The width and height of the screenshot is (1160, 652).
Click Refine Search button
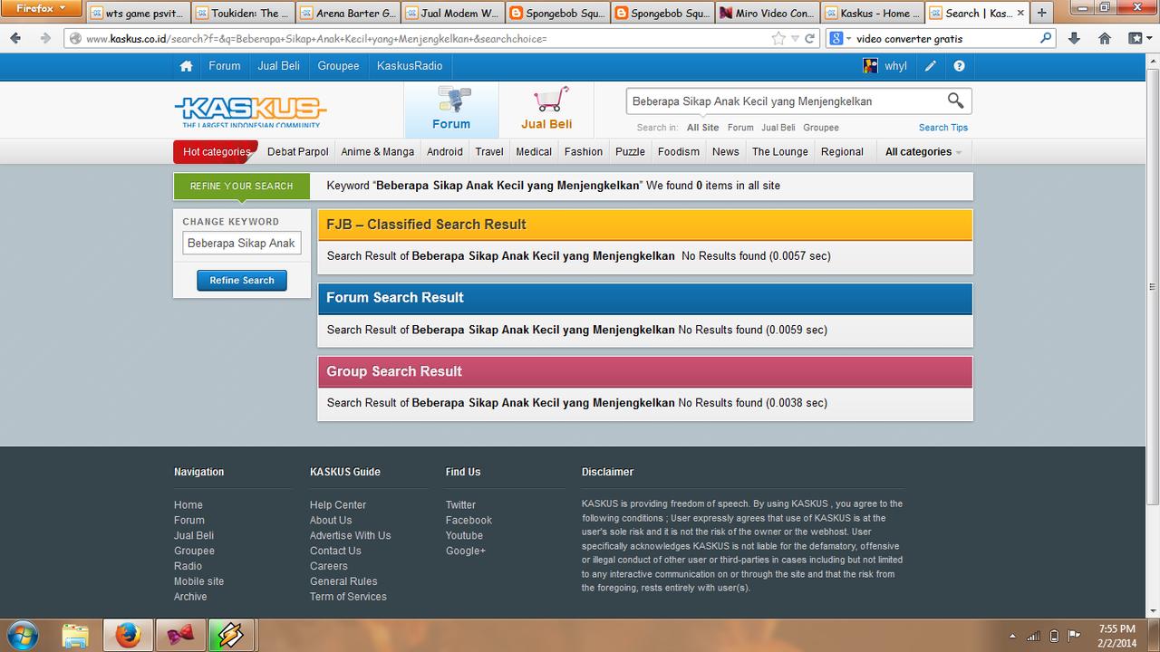[242, 281]
